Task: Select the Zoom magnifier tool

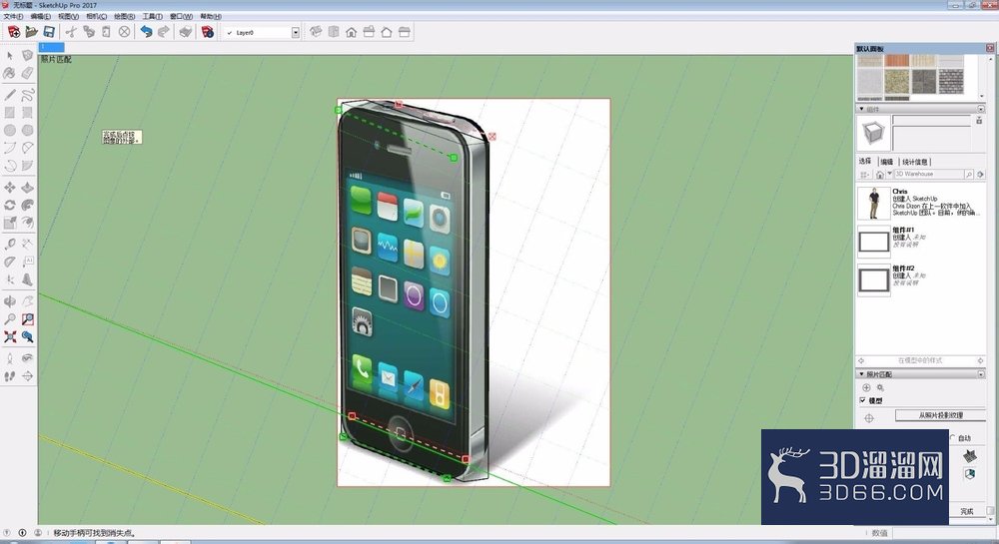Action: pos(10,319)
